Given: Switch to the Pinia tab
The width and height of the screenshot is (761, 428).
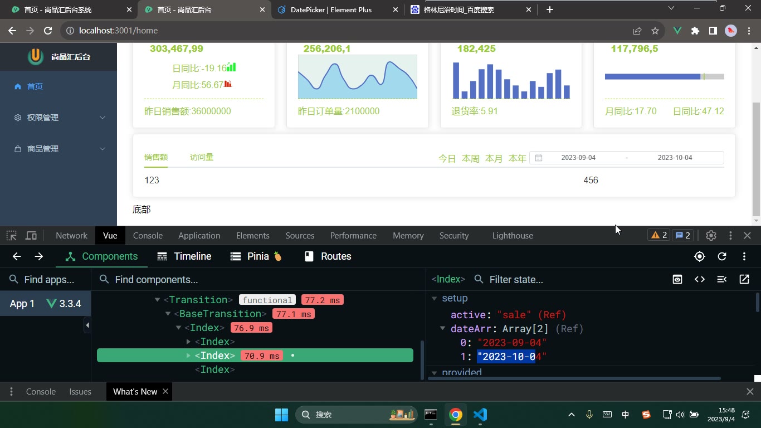Looking at the screenshot, I should tap(257, 256).
